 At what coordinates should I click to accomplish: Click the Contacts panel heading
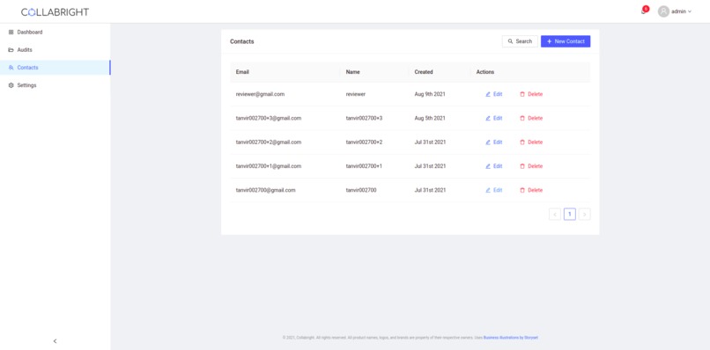(x=241, y=41)
